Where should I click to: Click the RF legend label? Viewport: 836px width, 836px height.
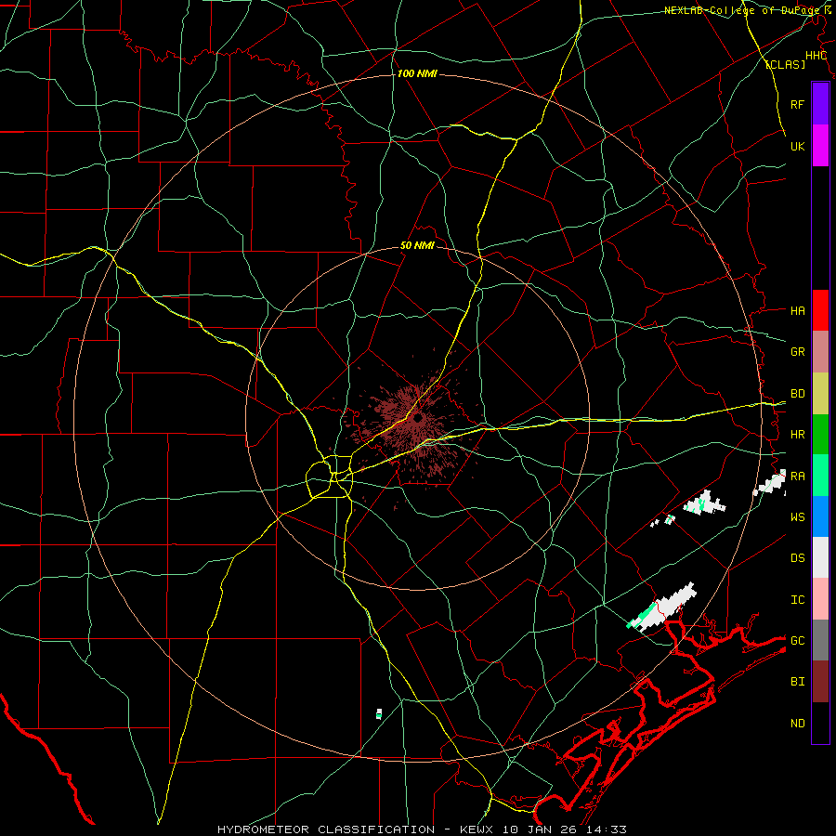(x=797, y=104)
